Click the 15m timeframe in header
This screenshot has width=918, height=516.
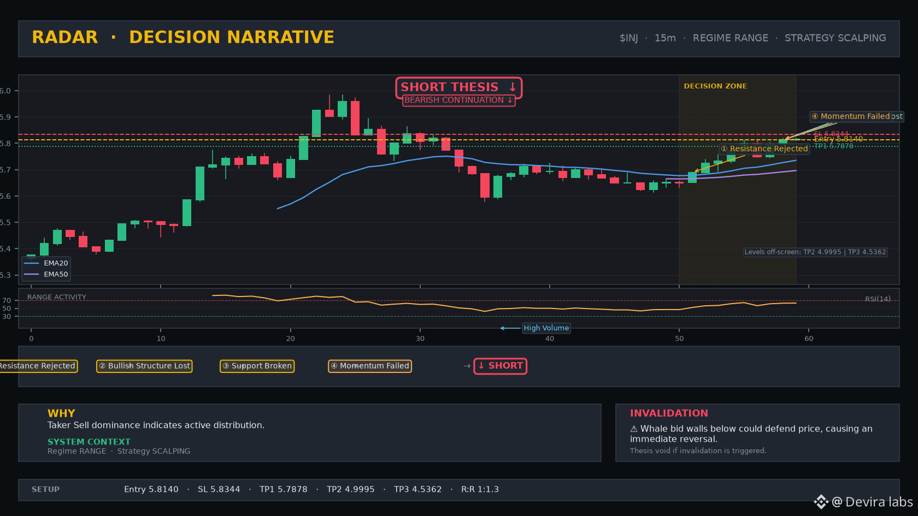[665, 38]
